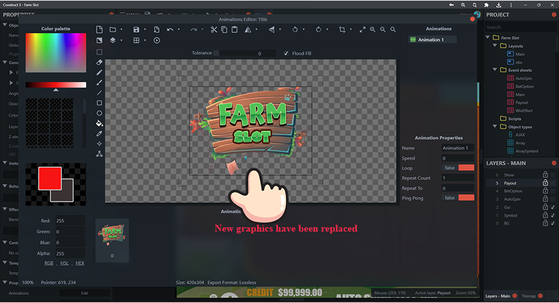Rotate image clockwise icon

pyautogui.click(x=319, y=30)
